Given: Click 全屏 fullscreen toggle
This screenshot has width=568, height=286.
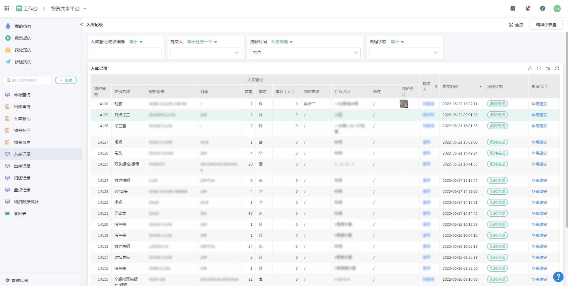Looking at the screenshot, I should coord(516,25).
